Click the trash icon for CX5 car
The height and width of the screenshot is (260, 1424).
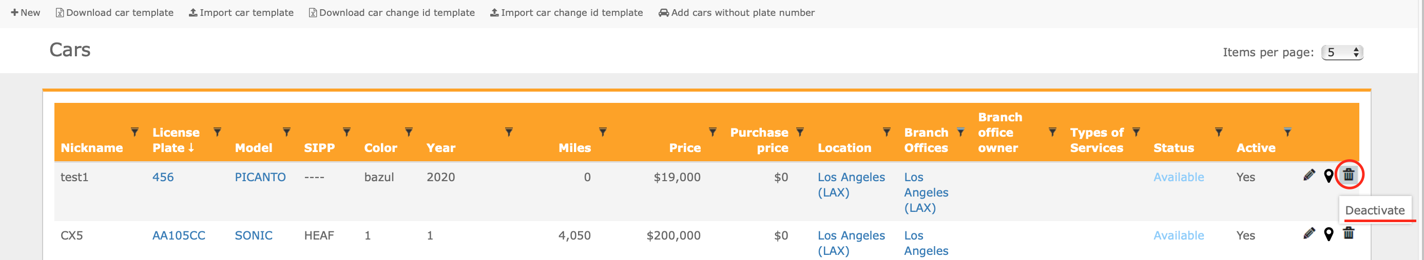[1348, 233]
